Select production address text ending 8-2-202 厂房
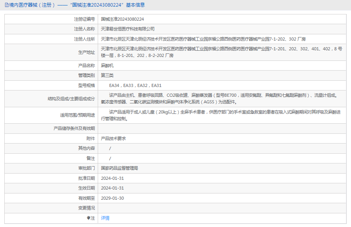 click(221, 52)
